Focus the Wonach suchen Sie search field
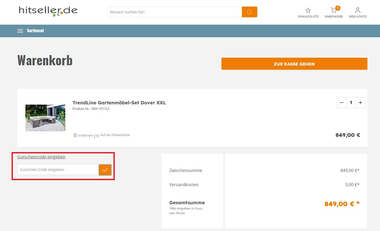This screenshot has height=231, width=380. (x=175, y=12)
